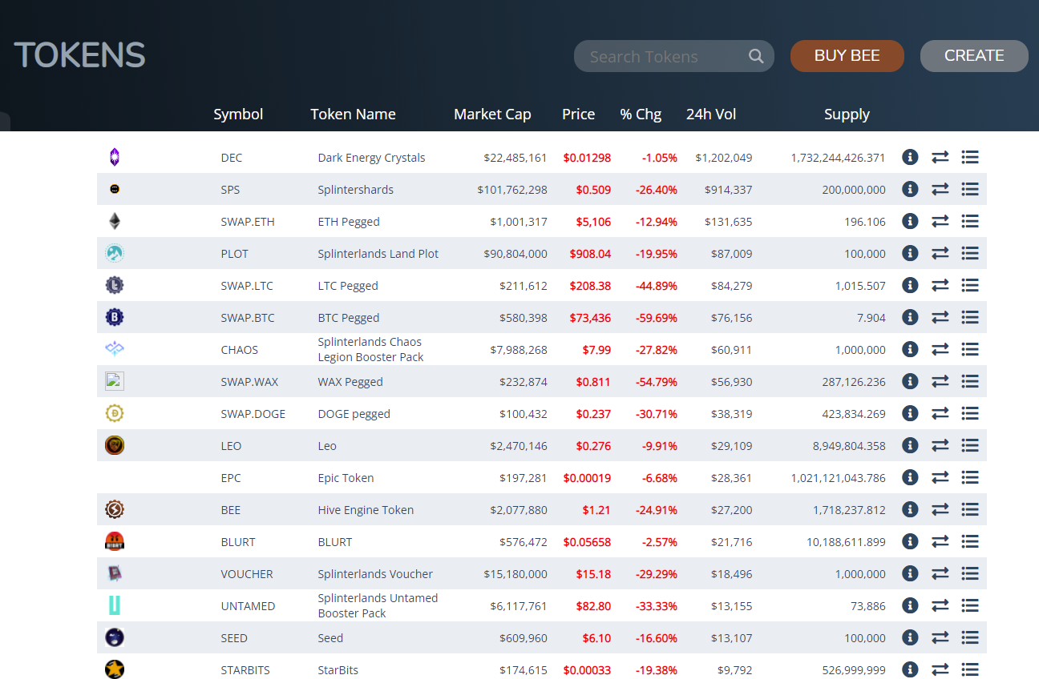
Task: Click the $1,202,049 volume value
Action: click(x=724, y=158)
